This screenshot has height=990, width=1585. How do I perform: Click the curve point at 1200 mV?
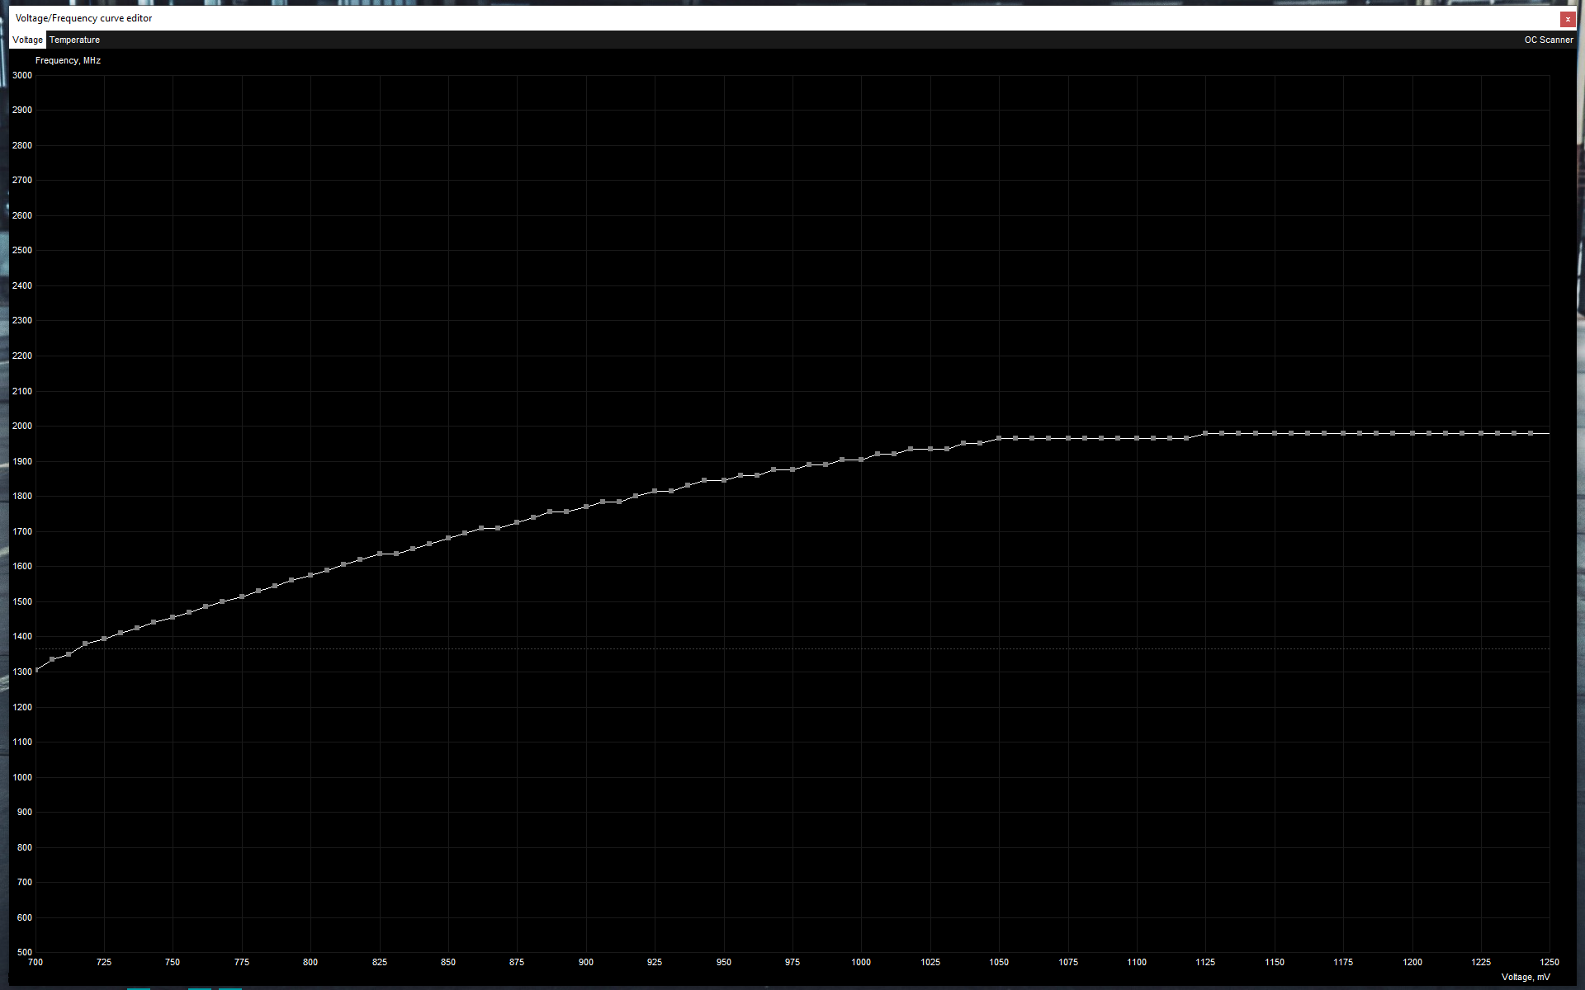(1412, 432)
